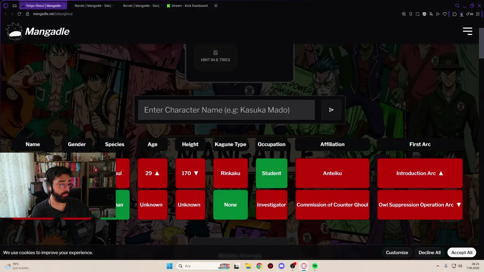
Task: Open the browser extensions cube icon
Action: 455,14
